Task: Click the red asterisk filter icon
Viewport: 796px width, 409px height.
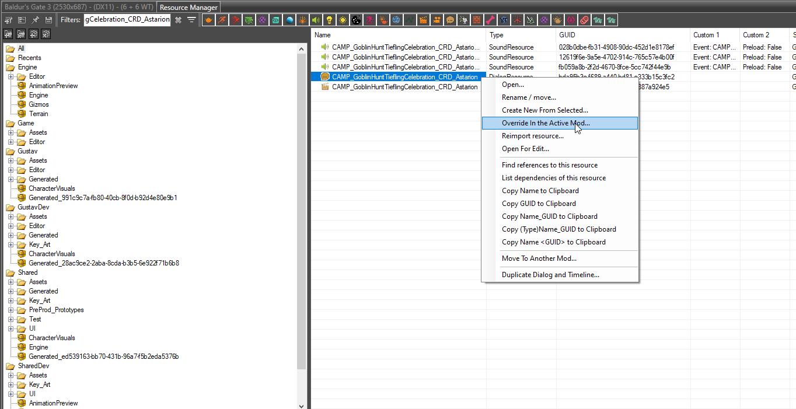Action: coord(517,20)
